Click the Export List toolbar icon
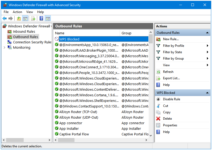The width and height of the screenshot is (212, 150). point(33,18)
